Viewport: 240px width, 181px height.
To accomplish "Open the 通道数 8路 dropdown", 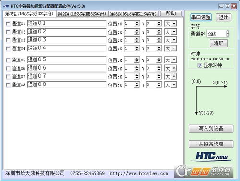I will [x=228, y=34].
